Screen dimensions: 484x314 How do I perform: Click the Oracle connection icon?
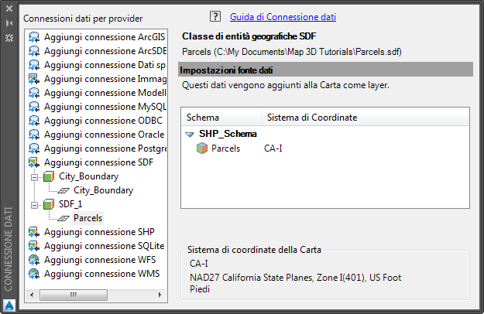[x=33, y=135]
